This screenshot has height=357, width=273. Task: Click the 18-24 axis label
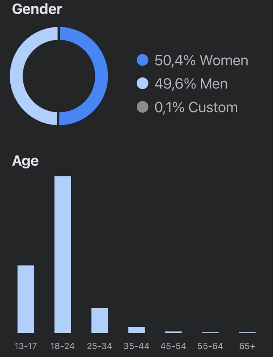tap(63, 346)
